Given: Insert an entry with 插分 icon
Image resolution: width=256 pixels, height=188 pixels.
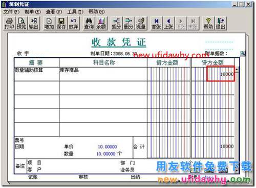Looking at the screenshot, I should [x=117, y=24].
